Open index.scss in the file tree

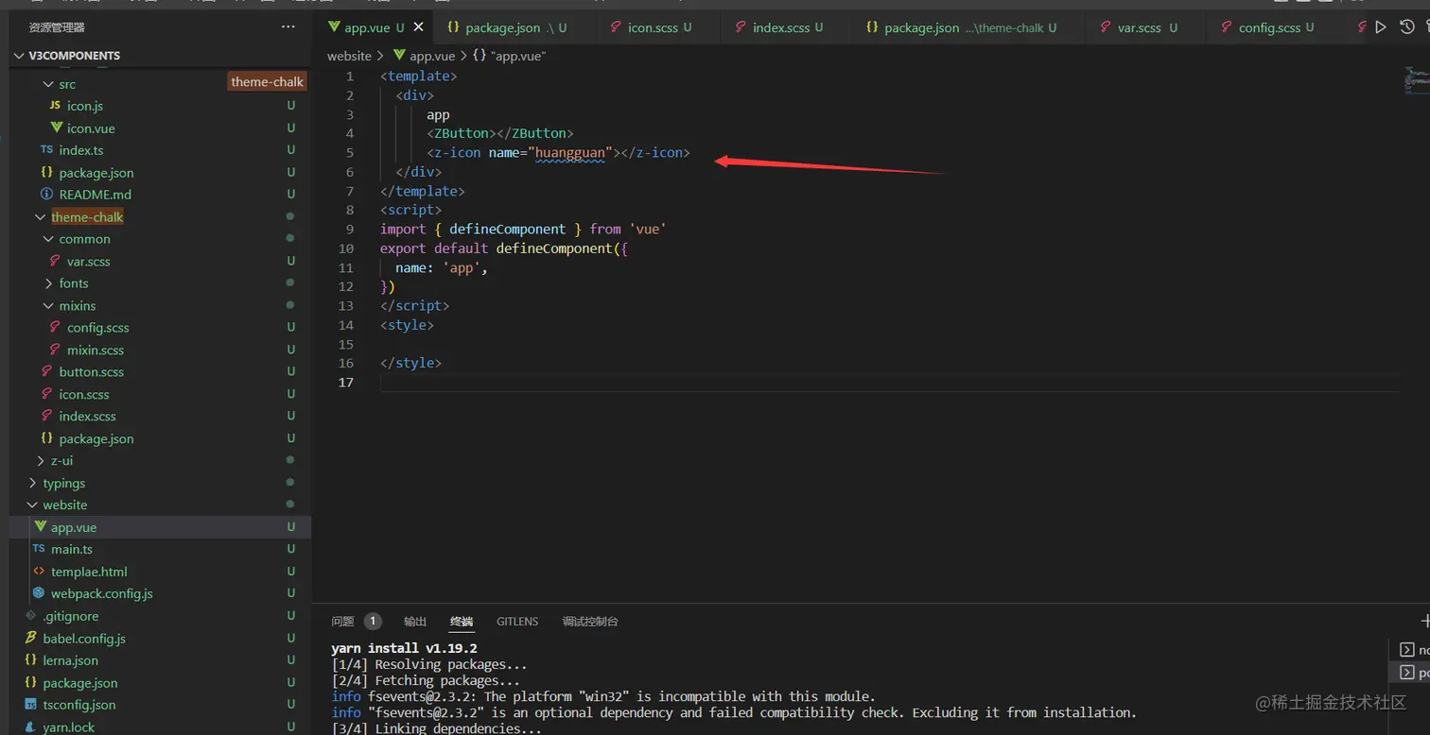pyautogui.click(x=87, y=417)
